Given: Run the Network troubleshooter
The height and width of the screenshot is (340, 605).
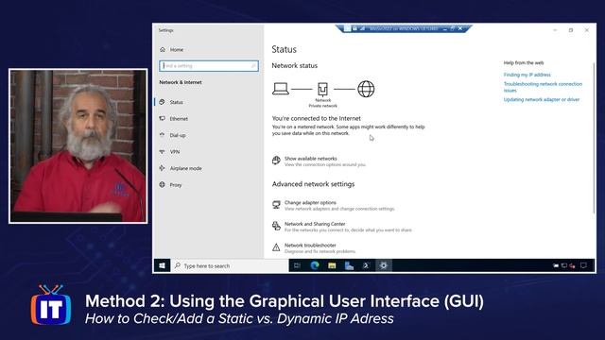Looking at the screenshot, I should pyautogui.click(x=314, y=247).
